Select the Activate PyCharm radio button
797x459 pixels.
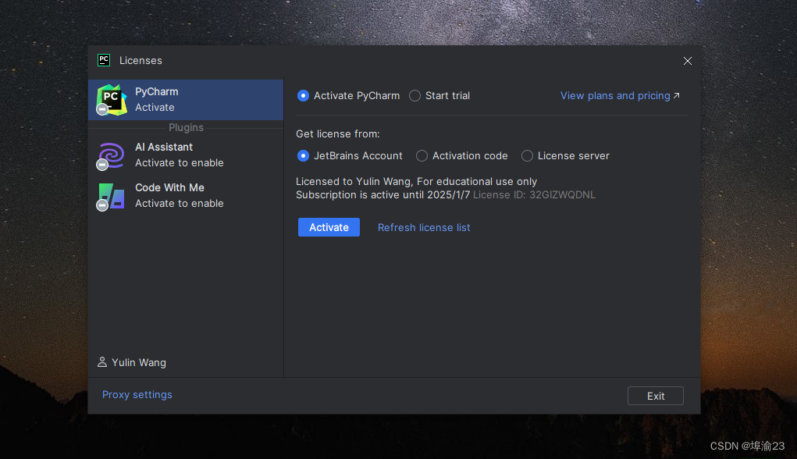pyautogui.click(x=303, y=95)
